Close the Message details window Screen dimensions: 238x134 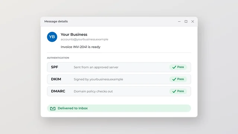coord(193,22)
